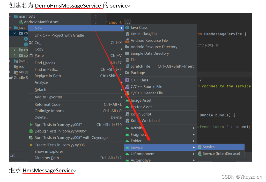Open the Fragment submenu arrow
Screen dimensions: 266x182
[x=194, y=134]
